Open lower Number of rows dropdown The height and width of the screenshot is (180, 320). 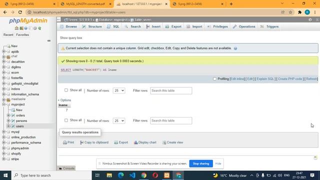(119, 120)
